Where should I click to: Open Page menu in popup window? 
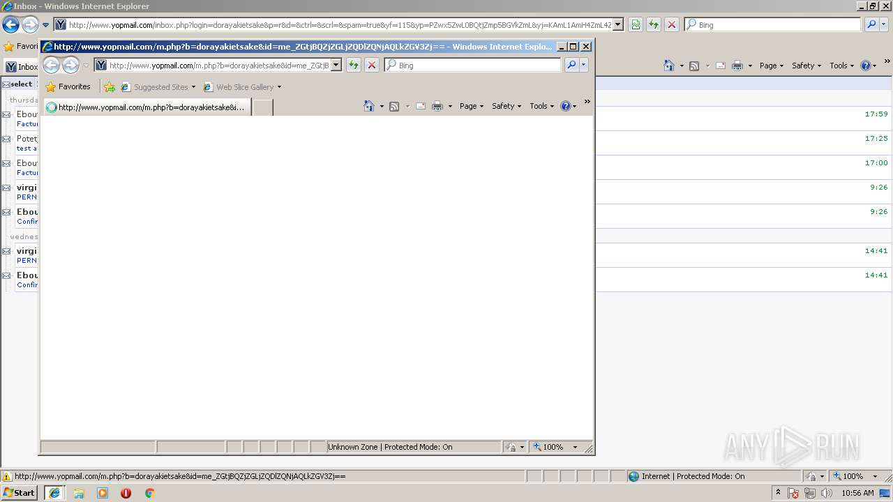[x=472, y=106]
